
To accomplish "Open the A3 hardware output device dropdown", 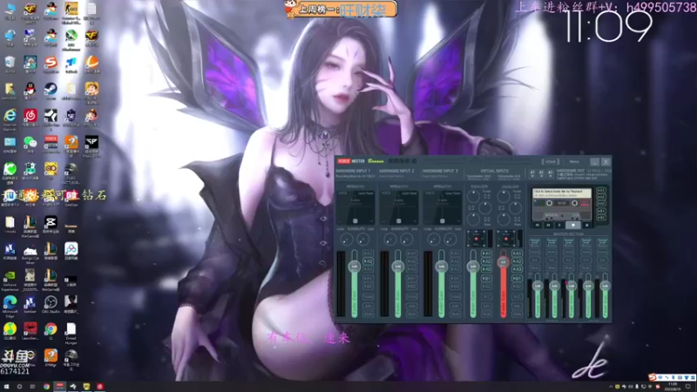I will coord(550,173).
